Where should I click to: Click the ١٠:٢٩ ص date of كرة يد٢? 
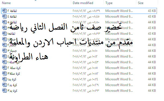pos(86,85)
